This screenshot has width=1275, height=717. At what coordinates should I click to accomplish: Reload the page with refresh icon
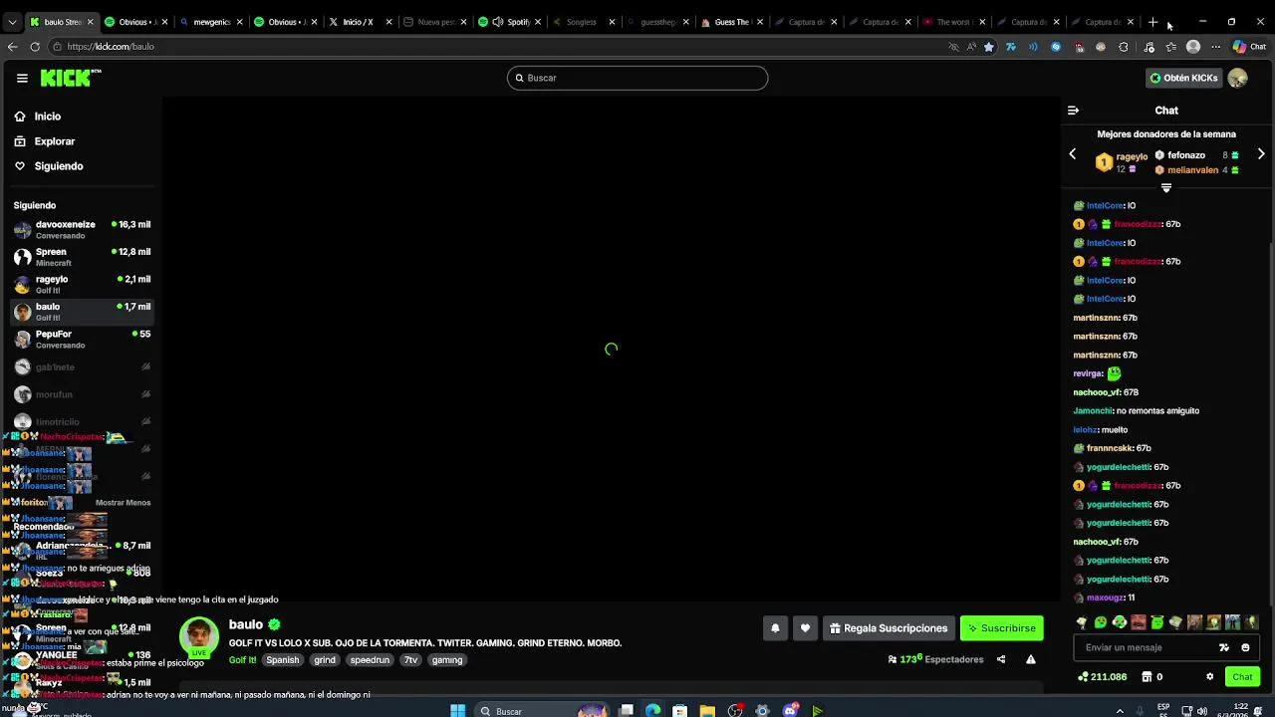(35, 47)
